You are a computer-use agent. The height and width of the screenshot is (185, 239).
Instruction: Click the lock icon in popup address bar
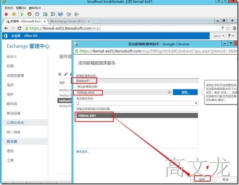[x=77, y=51]
